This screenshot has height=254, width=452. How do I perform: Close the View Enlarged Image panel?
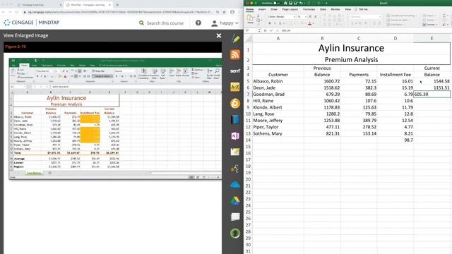click(219, 35)
